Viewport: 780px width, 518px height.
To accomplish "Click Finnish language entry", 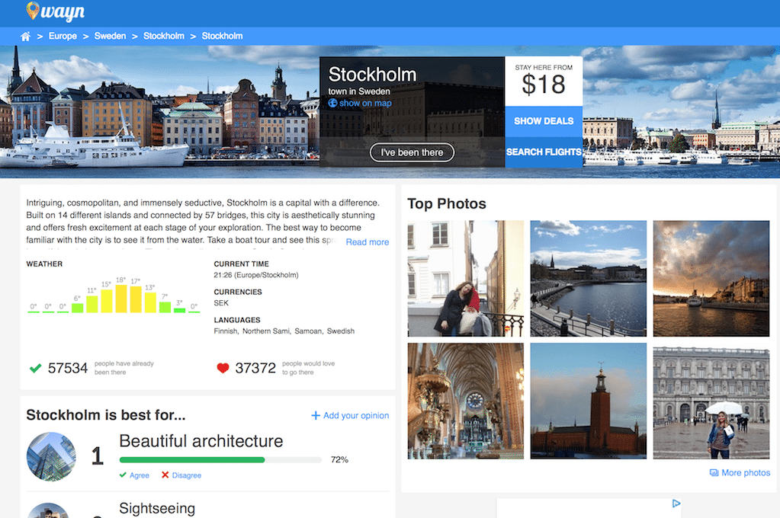I will pyautogui.click(x=226, y=331).
